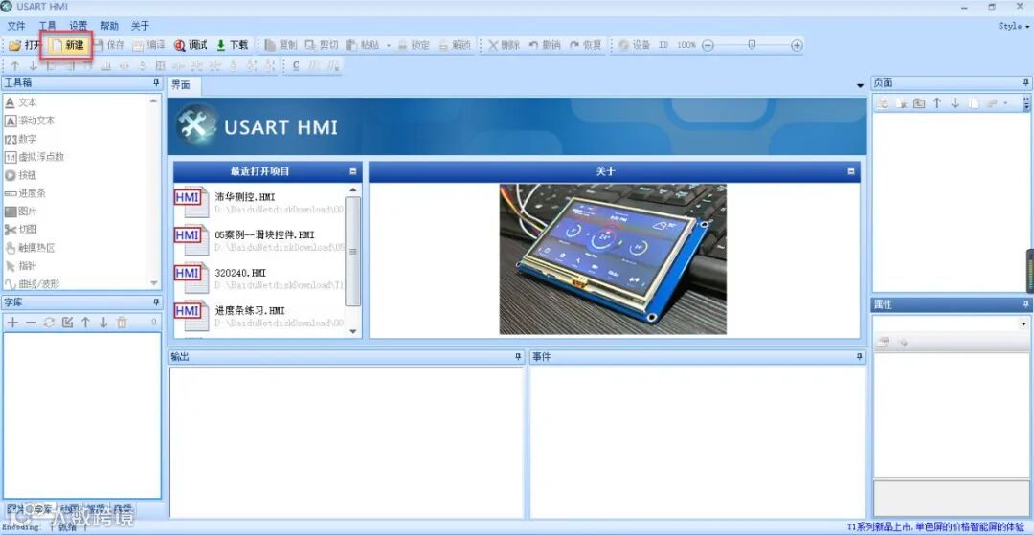
Task: Add a font with the 字库 plus icon
Action: (x=12, y=323)
